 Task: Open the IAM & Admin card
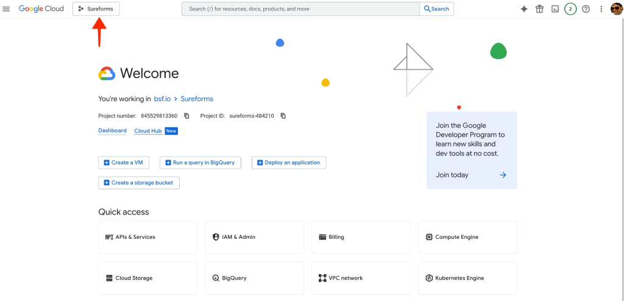tap(254, 237)
